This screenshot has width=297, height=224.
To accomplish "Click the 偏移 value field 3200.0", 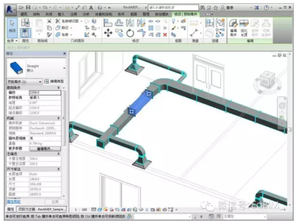I will [x=45, y=93].
